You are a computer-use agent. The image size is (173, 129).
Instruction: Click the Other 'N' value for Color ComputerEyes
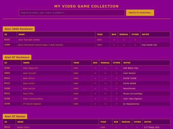(x=117, y=99)
